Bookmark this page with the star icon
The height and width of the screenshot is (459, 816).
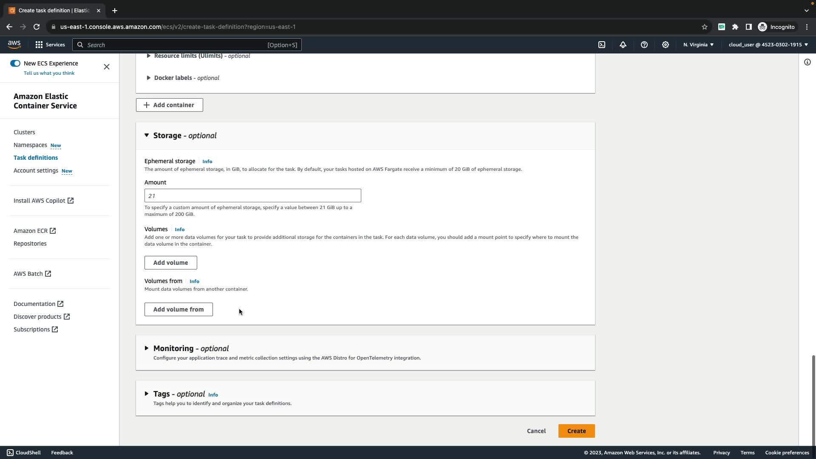pos(705,27)
